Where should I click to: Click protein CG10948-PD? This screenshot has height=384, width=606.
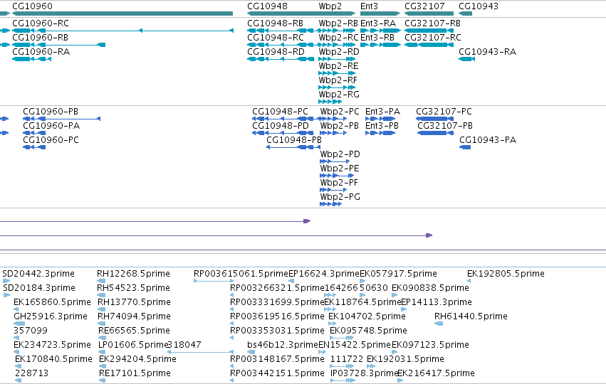pos(281,126)
